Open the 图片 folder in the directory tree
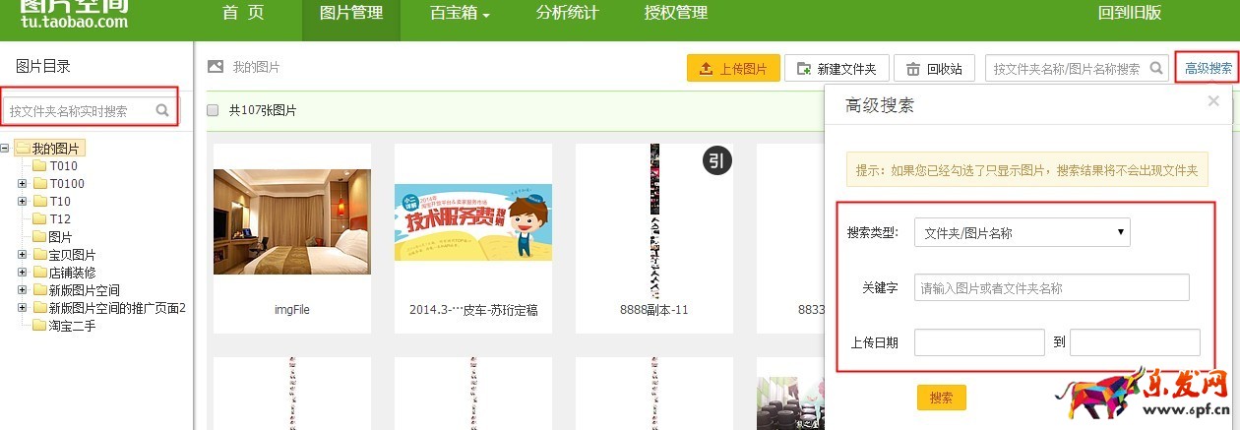 [59, 237]
